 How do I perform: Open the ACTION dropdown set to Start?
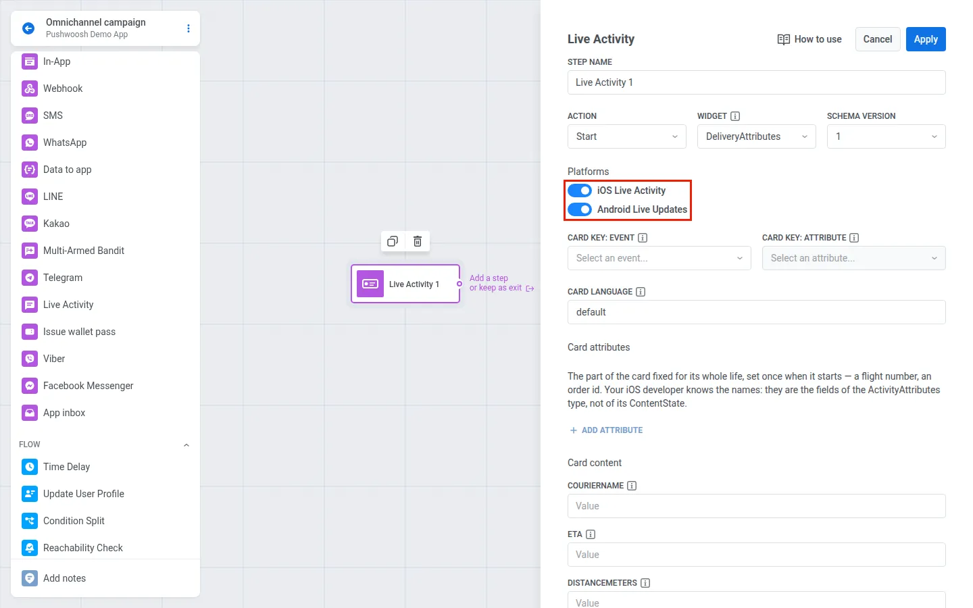click(627, 136)
